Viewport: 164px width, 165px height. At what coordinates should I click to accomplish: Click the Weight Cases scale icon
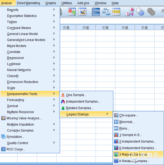tap(106, 12)
